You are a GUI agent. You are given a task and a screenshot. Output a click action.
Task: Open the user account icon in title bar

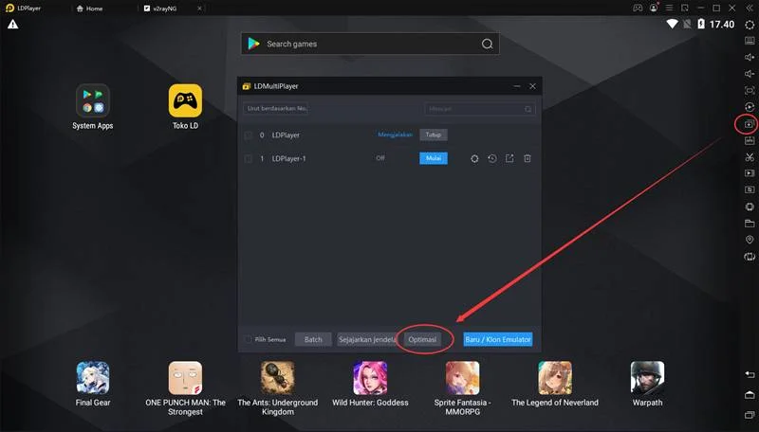pyautogui.click(x=654, y=8)
